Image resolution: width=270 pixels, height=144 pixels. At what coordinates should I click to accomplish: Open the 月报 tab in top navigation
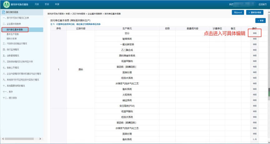(37, 4)
